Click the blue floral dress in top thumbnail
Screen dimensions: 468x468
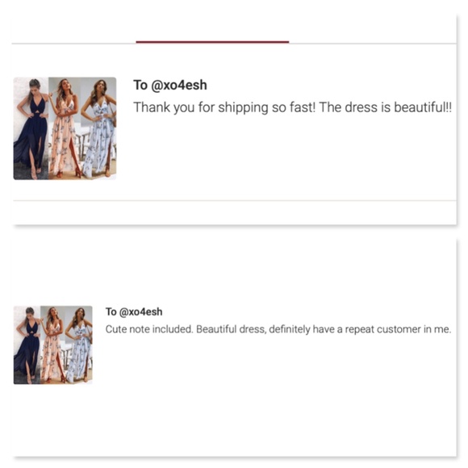coord(98,128)
